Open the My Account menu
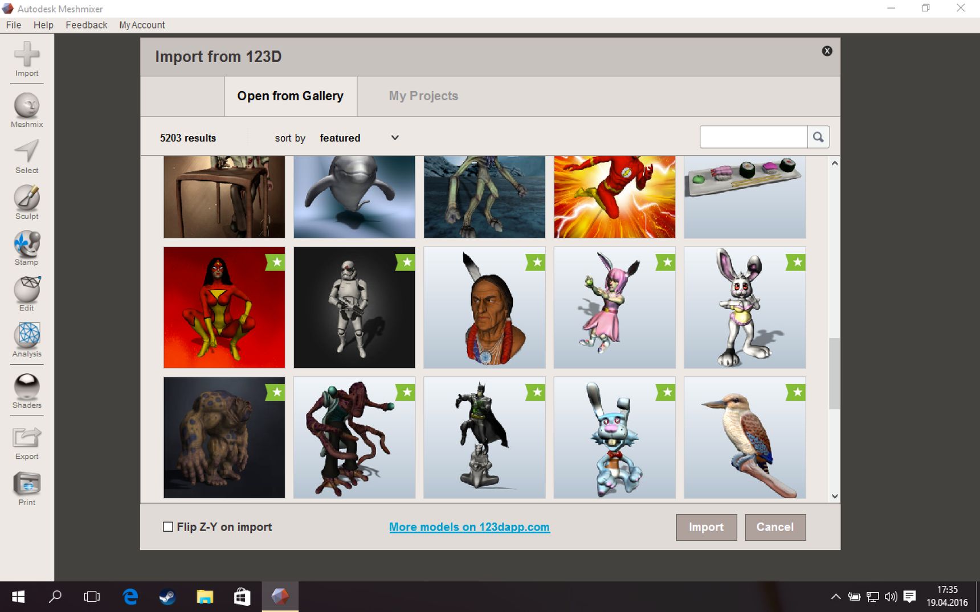This screenshot has height=612, width=980. [x=142, y=25]
